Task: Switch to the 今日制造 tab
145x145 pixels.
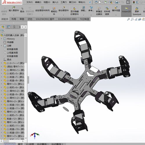Action: point(84,19)
